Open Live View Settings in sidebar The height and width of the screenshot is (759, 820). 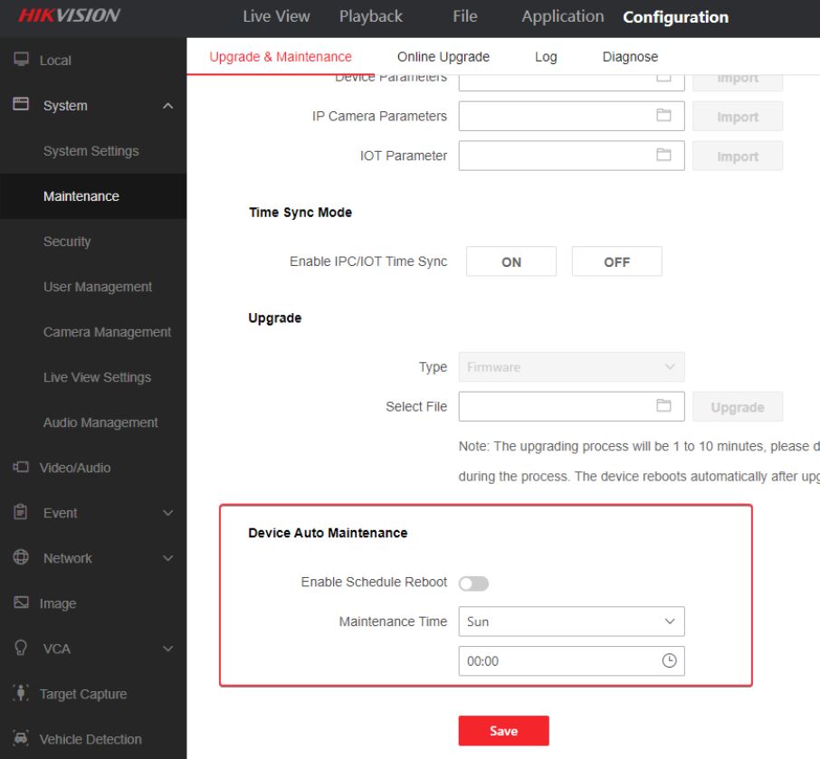tap(97, 377)
